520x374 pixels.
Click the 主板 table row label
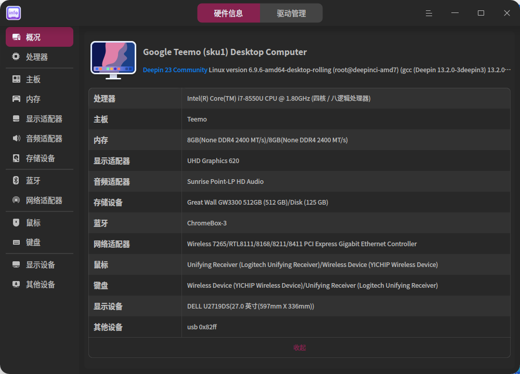click(101, 119)
